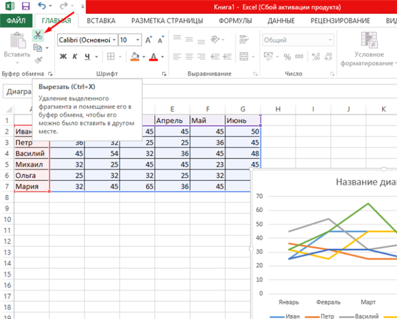Open the ФАЙЛ tab

point(16,20)
